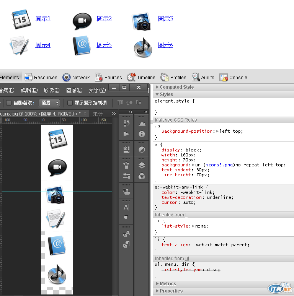This screenshot has width=294, height=296.
Task: Open the Character panel icon
Action: 126,207
